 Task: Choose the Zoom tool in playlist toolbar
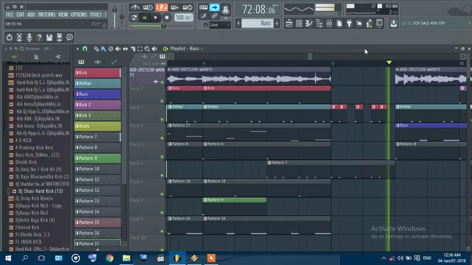click(x=147, y=49)
